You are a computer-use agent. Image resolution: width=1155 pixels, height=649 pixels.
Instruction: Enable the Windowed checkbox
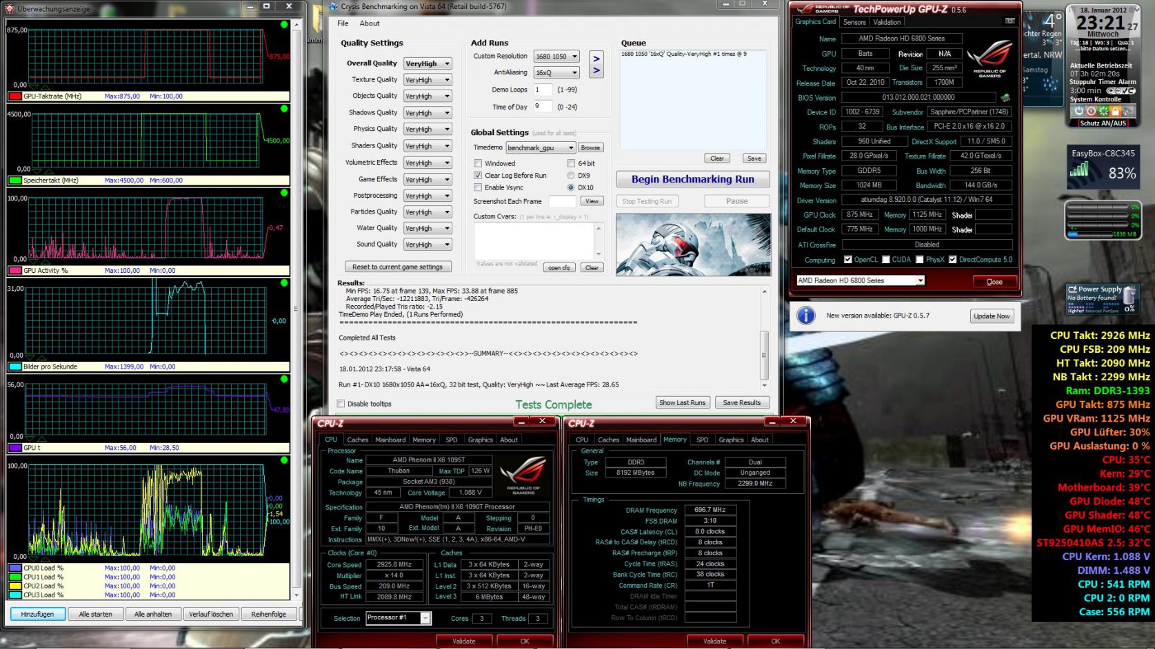pyautogui.click(x=478, y=163)
